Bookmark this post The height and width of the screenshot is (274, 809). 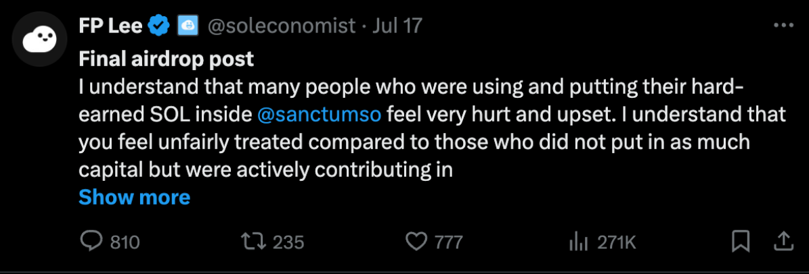(x=741, y=241)
